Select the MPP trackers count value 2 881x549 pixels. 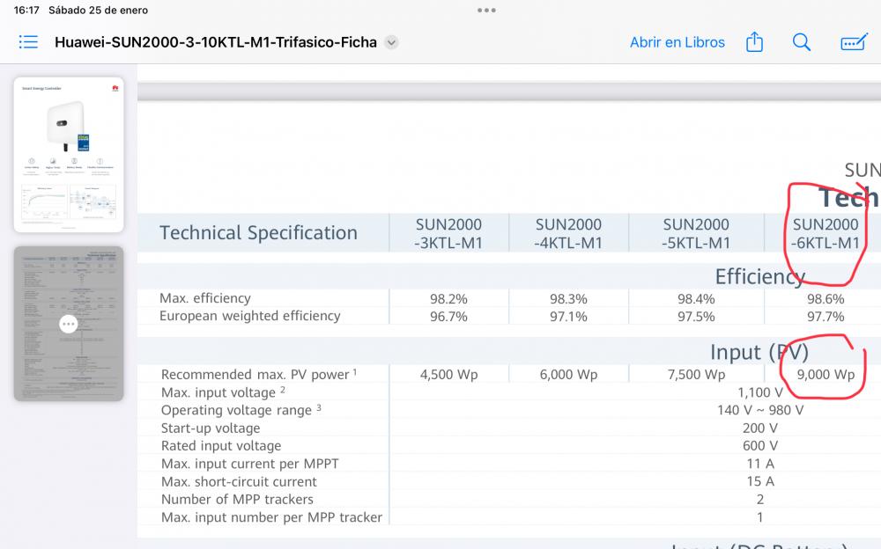point(759,500)
